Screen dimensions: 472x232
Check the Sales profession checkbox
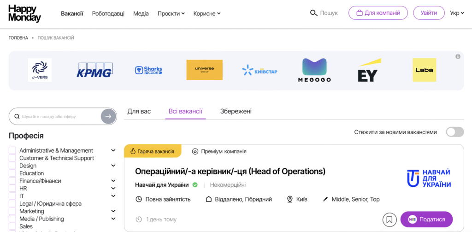[x=12, y=226]
